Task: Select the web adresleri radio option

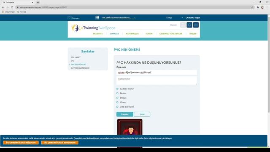Action: (x=117, y=107)
